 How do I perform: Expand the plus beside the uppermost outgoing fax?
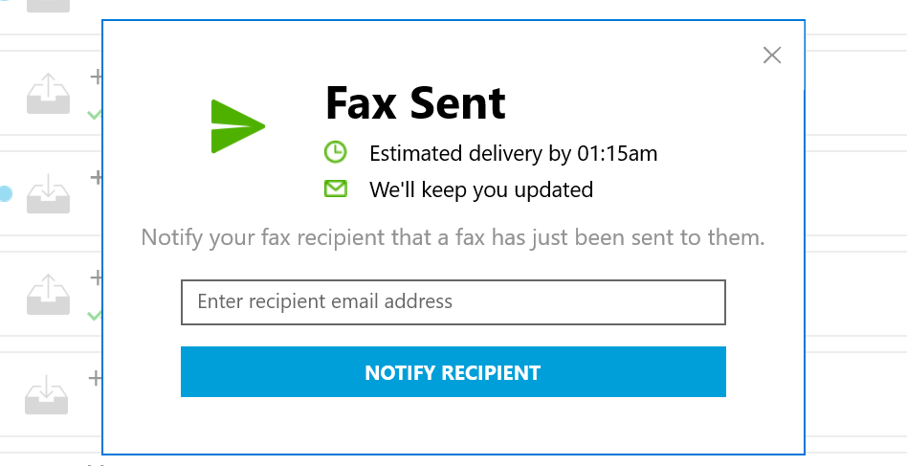pos(96,77)
